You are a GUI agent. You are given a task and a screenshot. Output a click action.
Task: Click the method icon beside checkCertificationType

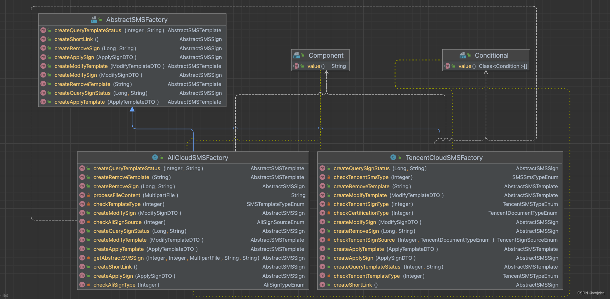322,213
